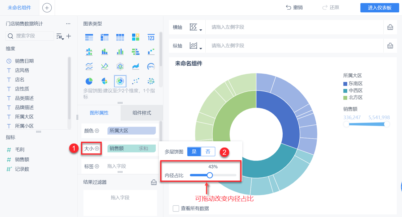
Task: Open the 纵轴 axis type dropdown
Action: pyautogui.click(x=196, y=46)
